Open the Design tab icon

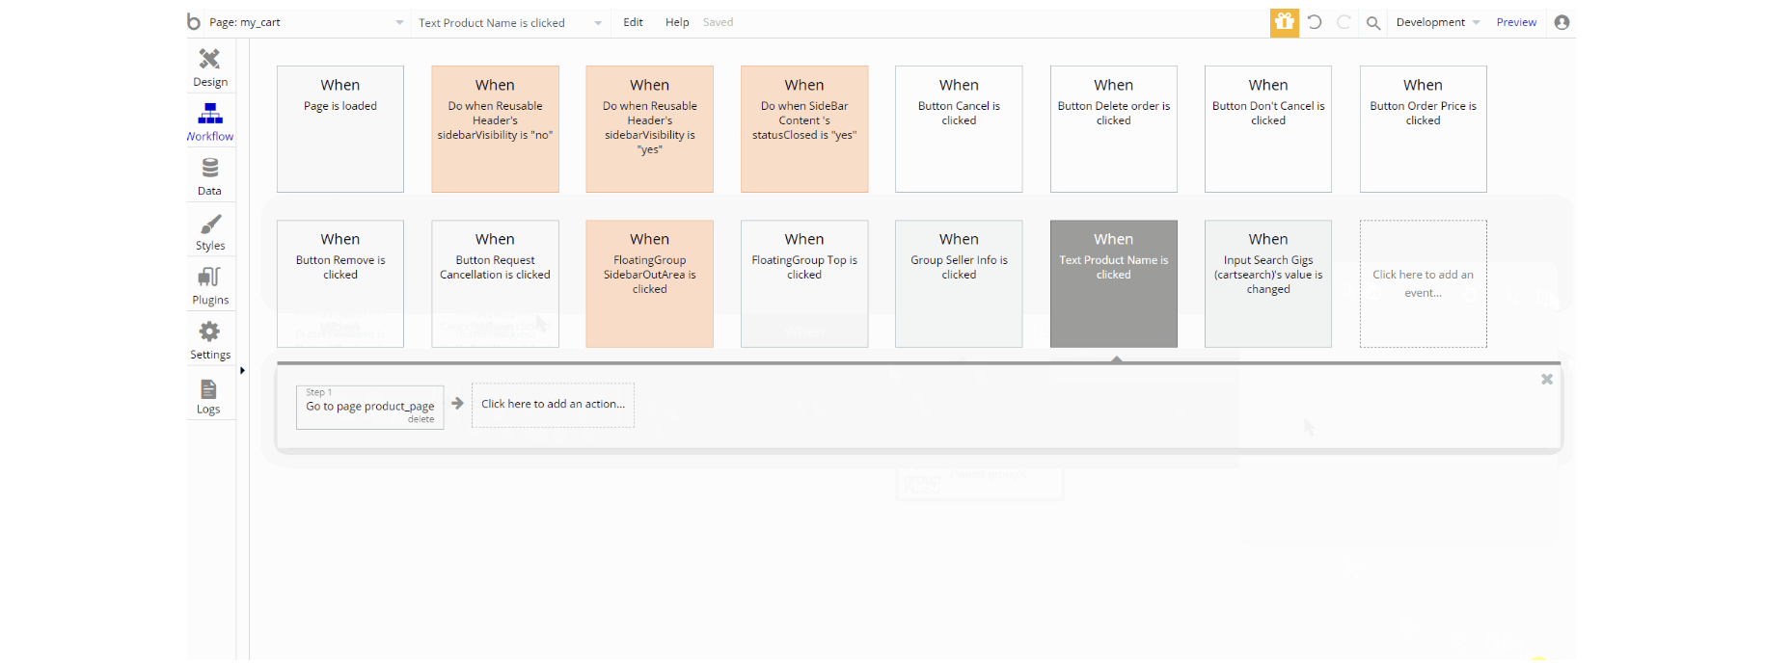point(209,59)
